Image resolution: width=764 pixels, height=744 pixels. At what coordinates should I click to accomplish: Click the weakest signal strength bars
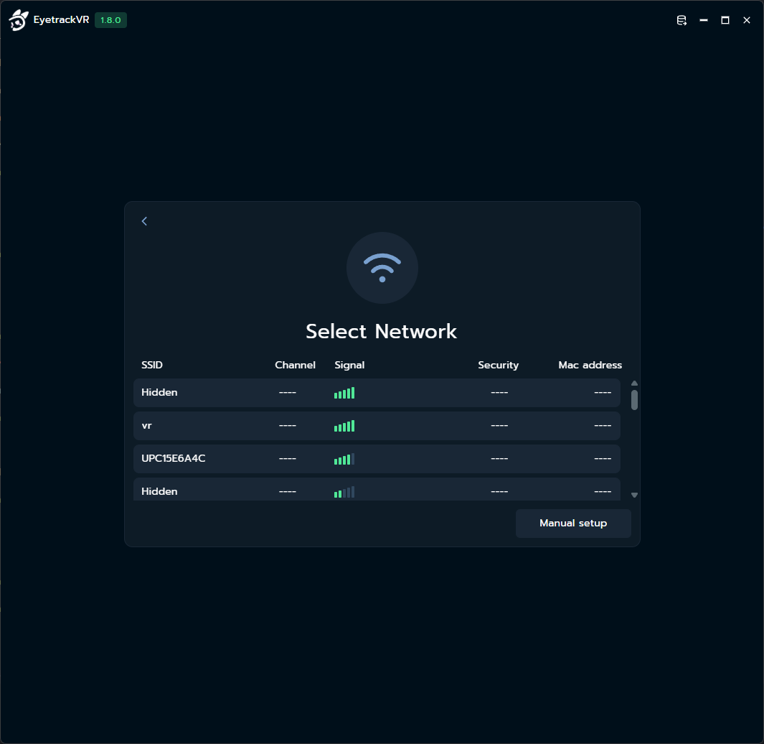pos(344,492)
